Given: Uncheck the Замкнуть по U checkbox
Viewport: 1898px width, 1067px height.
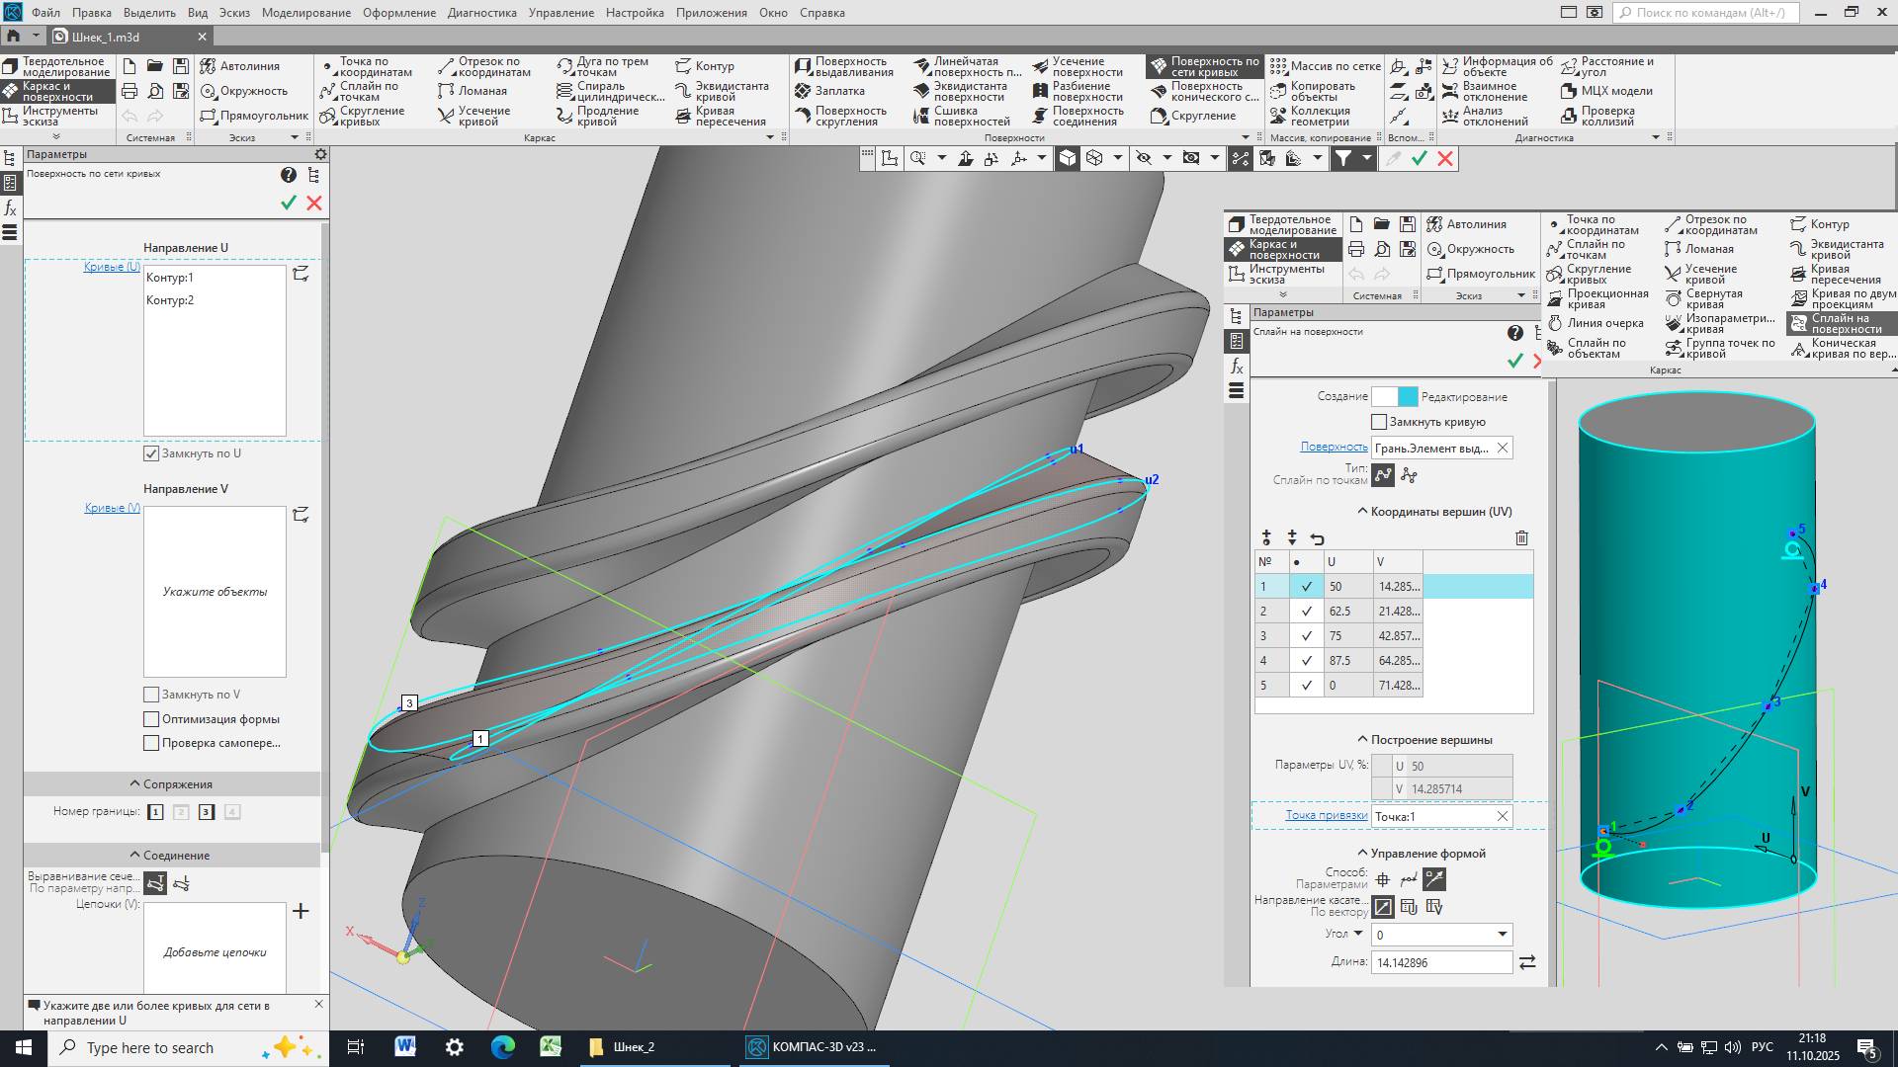Looking at the screenshot, I should (x=151, y=453).
